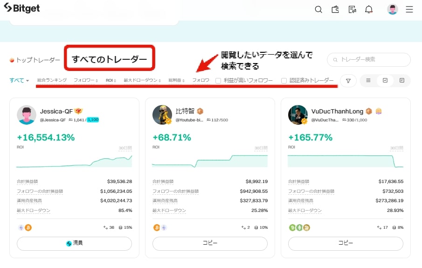Click the Bitget logo
Viewport: 422px width, 268px height.
[x=22, y=8]
